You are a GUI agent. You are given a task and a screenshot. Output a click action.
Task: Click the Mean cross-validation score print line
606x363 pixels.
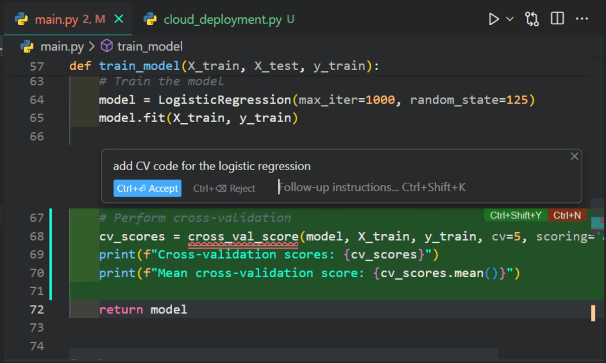coord(310,273)
